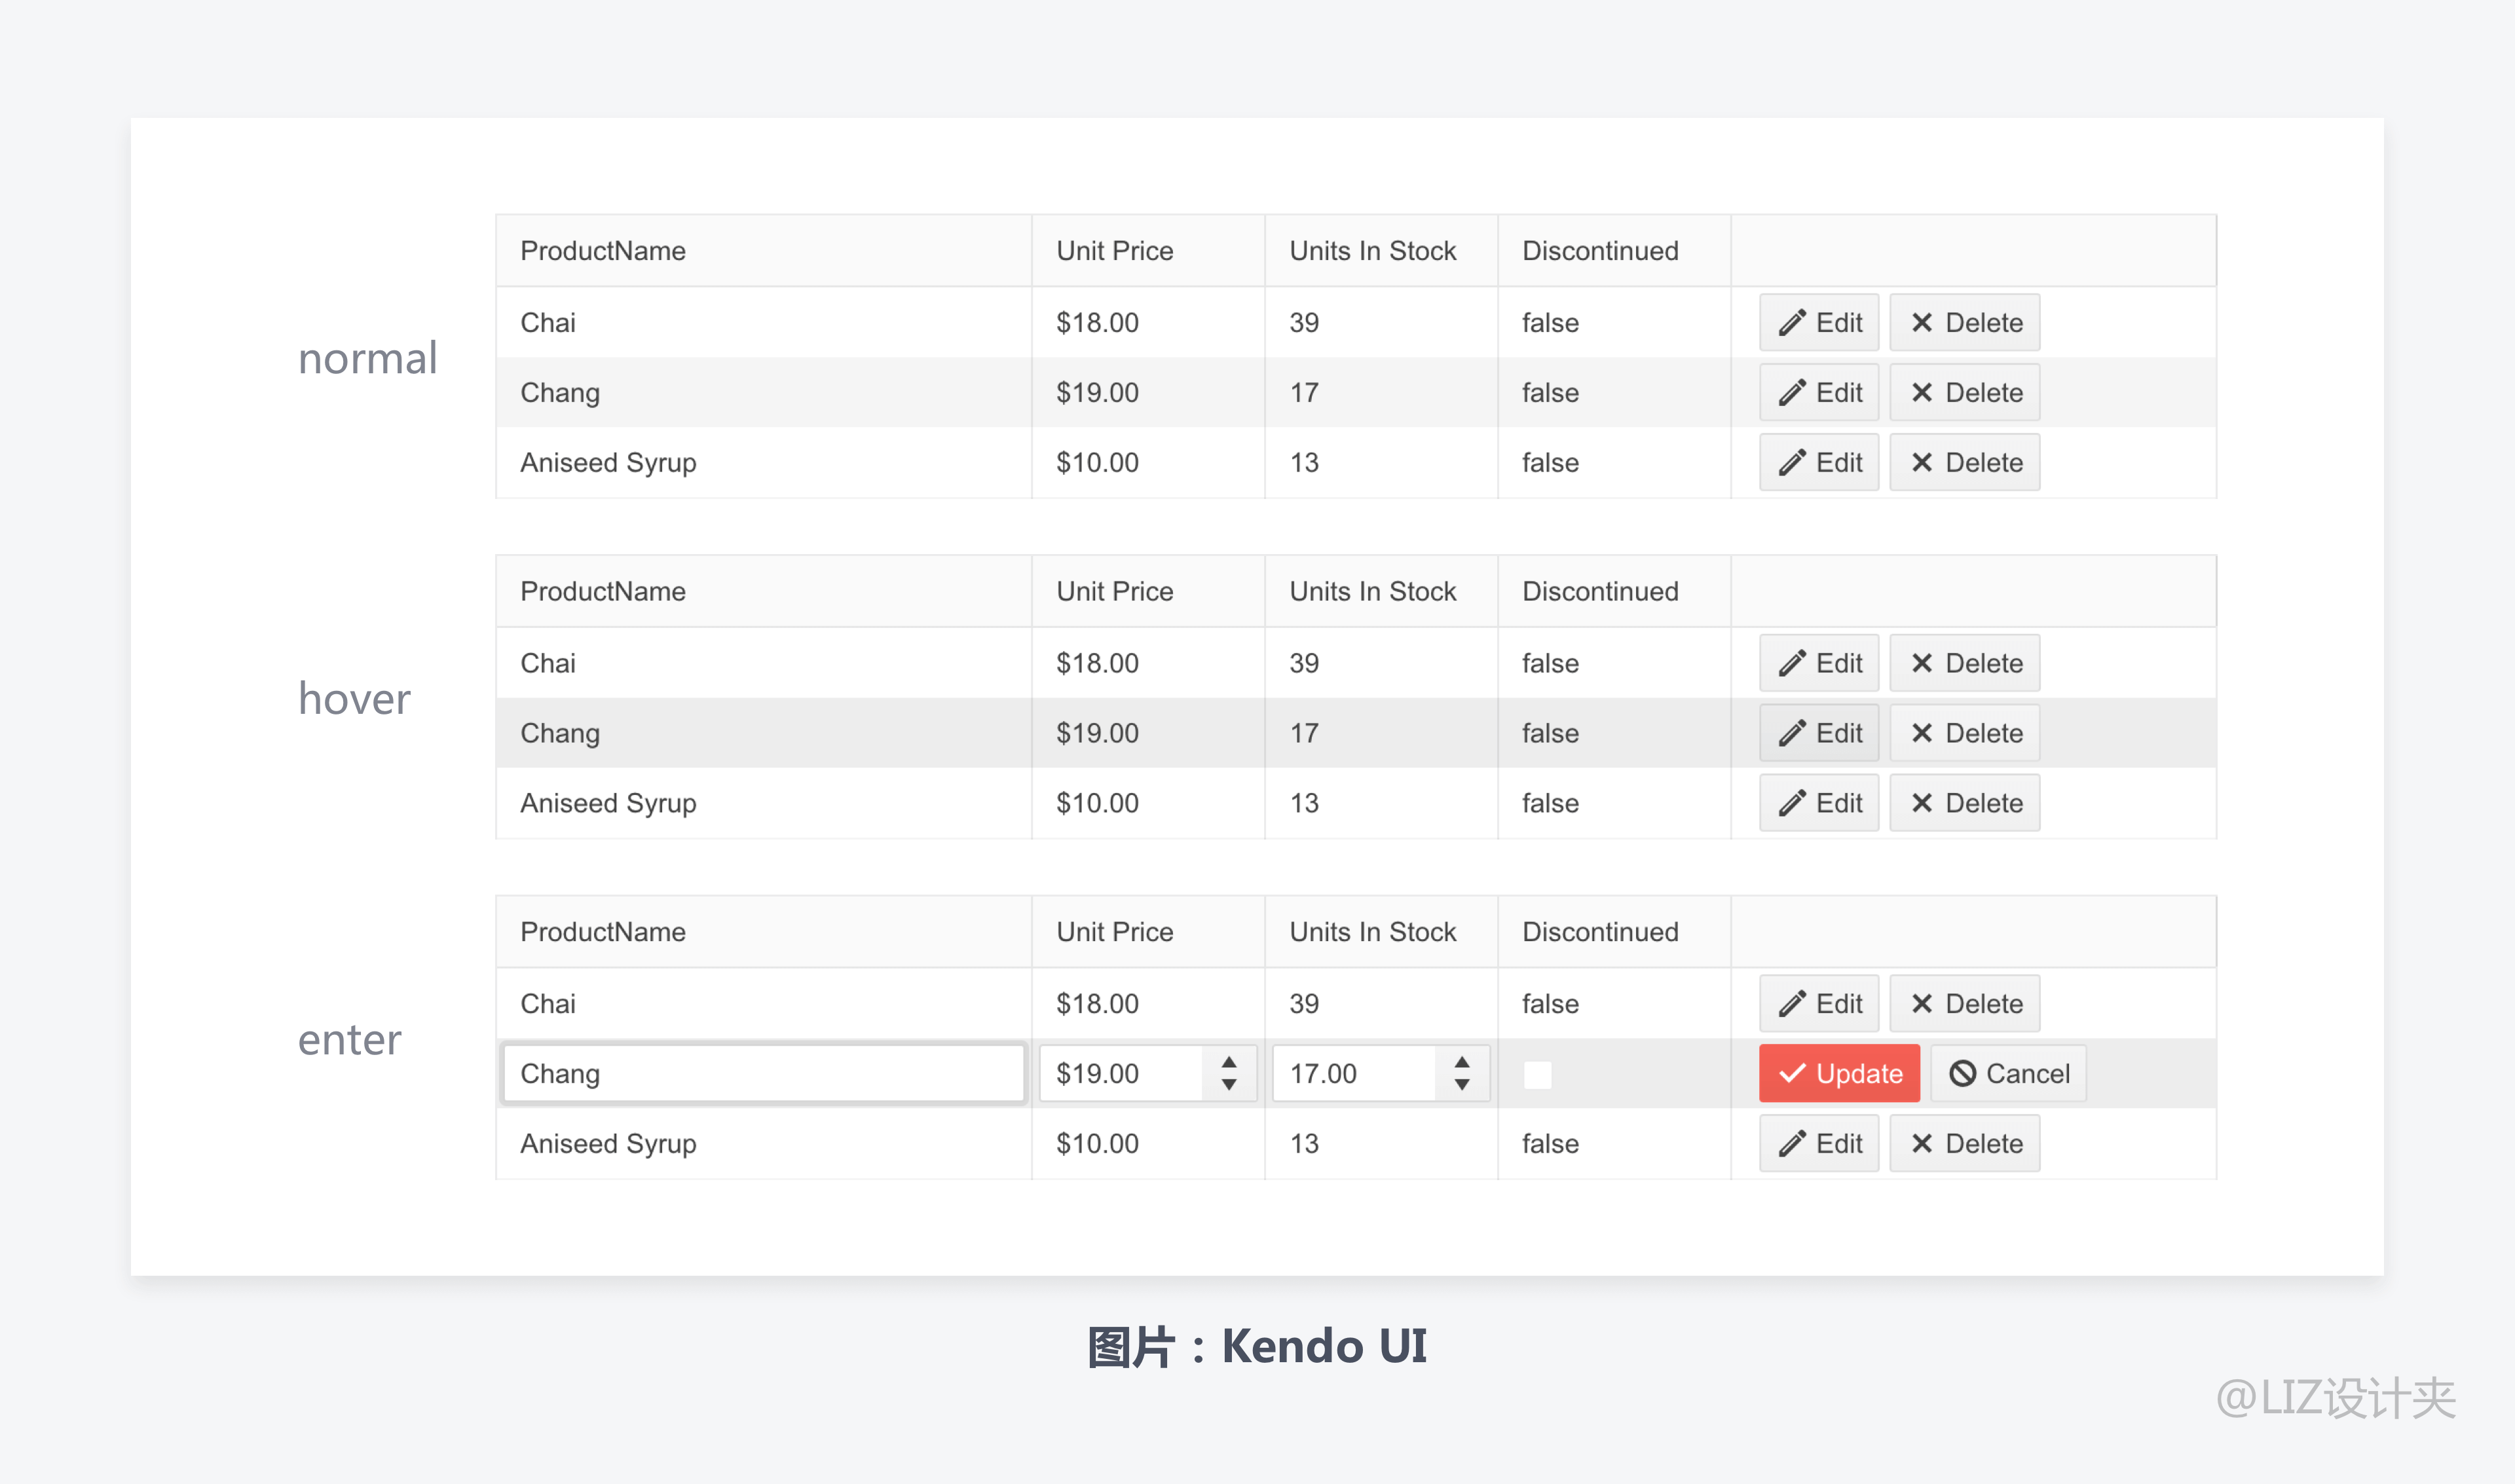Click Edit for Chai in the normal table
The image size is (2515, 1484).
[x=1819, y=322]
